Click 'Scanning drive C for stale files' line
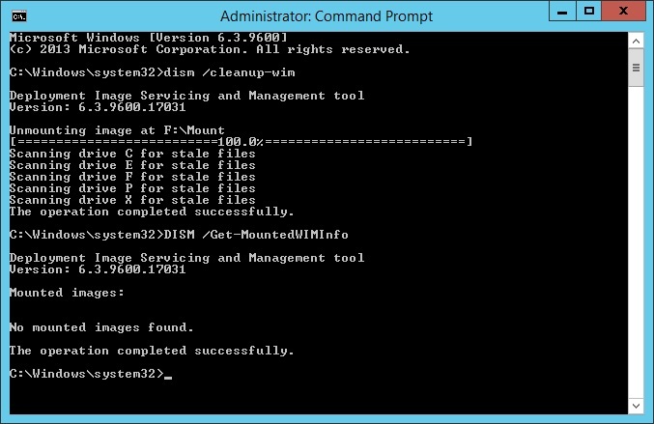Viewport: 654px width, 424px height. click(x=132, y=154)
